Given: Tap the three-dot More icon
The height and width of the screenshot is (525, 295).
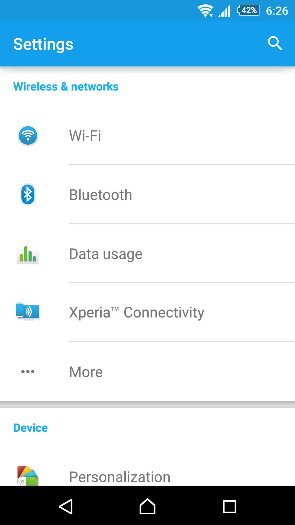Looking at the screenshot, I should 28,372.
